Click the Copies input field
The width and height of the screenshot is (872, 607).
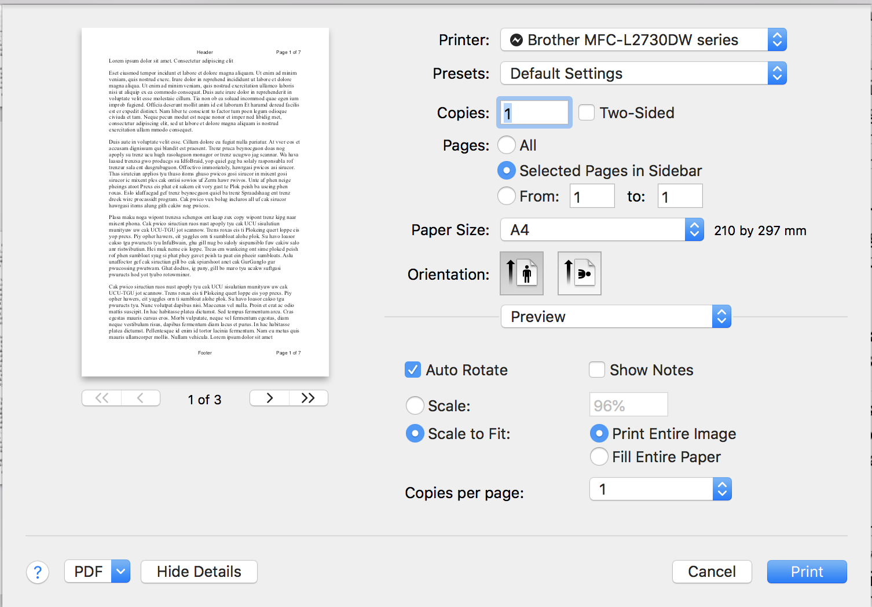[x=534, y=112]
